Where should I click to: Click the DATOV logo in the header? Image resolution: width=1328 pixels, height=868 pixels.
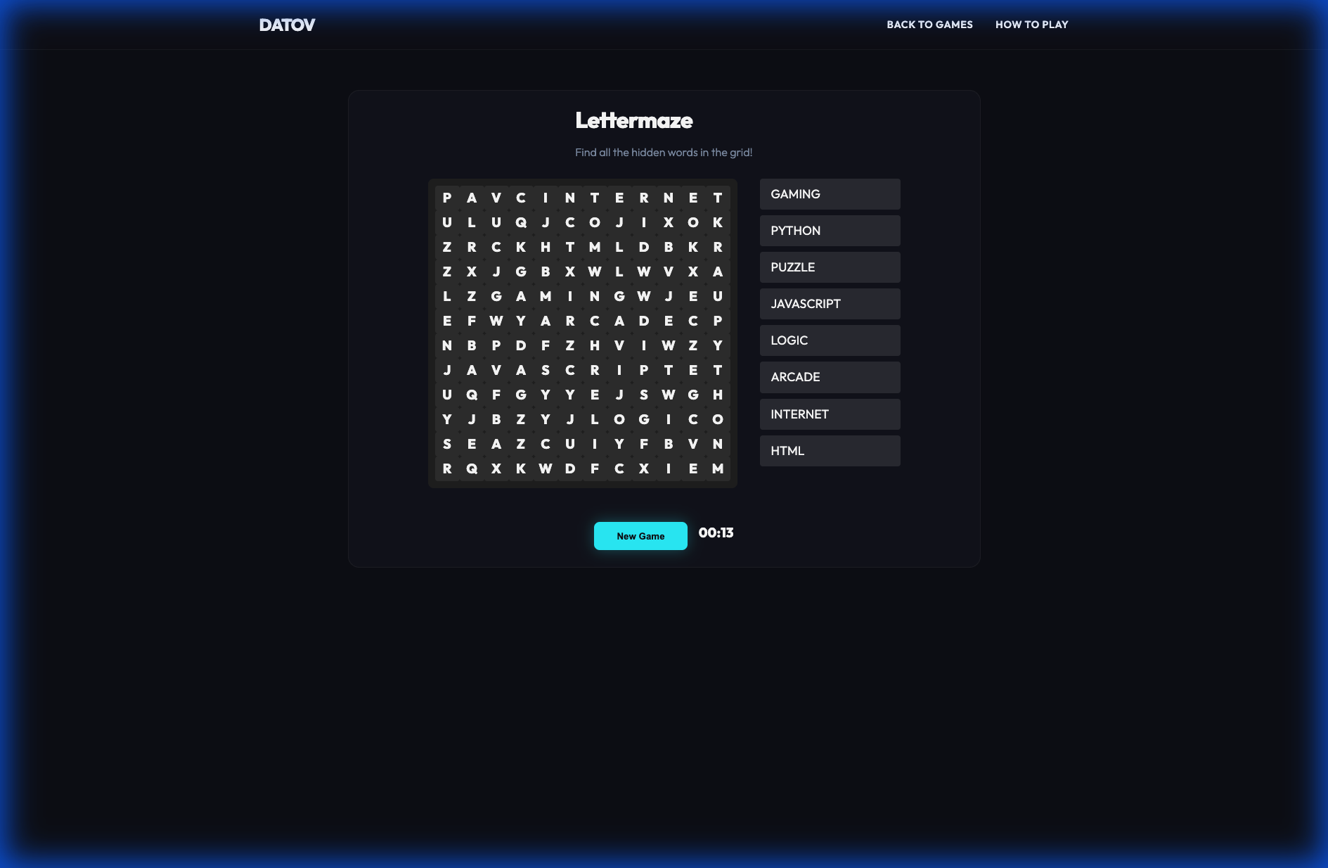(x=287, y=24)
